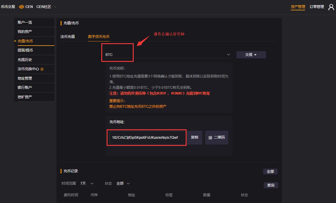Screen dimensions: 336x203
Task: Click the 查询 button
Action: [271, 185]
